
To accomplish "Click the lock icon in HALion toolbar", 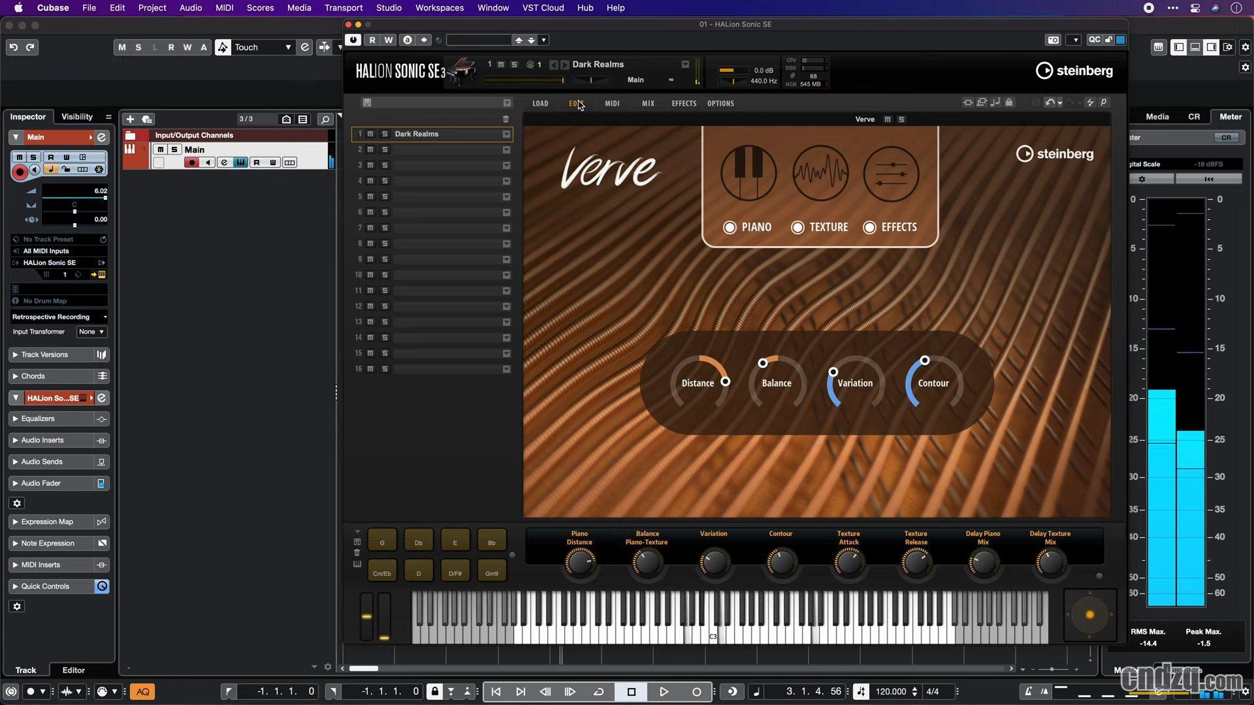I will click(1009, 102).
